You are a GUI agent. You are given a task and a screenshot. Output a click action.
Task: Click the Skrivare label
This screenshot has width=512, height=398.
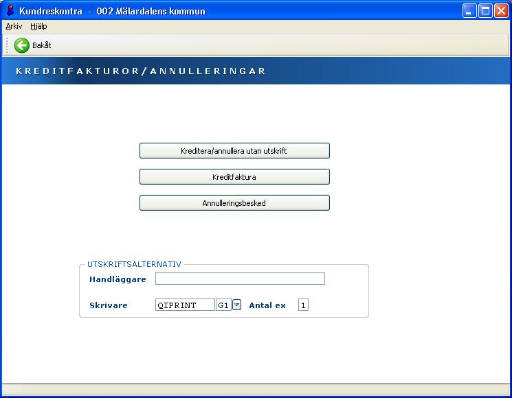click(x=109, y=305)
